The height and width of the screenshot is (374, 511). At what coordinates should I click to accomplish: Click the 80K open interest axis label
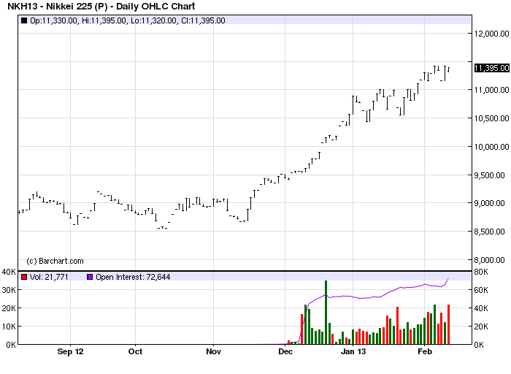(x=481, y=272)
